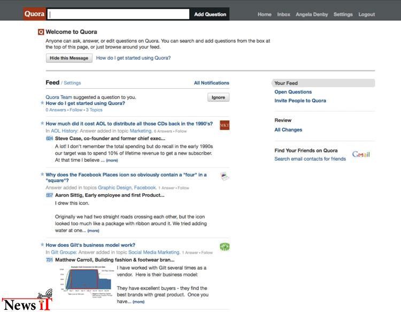Image resolution: width=401 pixels, height=312 pixels.
Task: Select Your Feed tab in sidebar
Action: pyautogui.click(x=323, y=83)
